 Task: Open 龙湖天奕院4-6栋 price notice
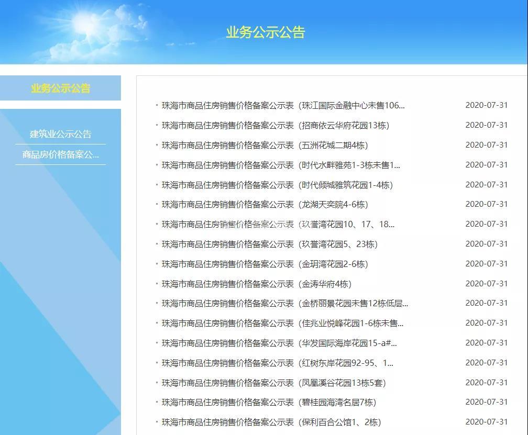[265, 205]
